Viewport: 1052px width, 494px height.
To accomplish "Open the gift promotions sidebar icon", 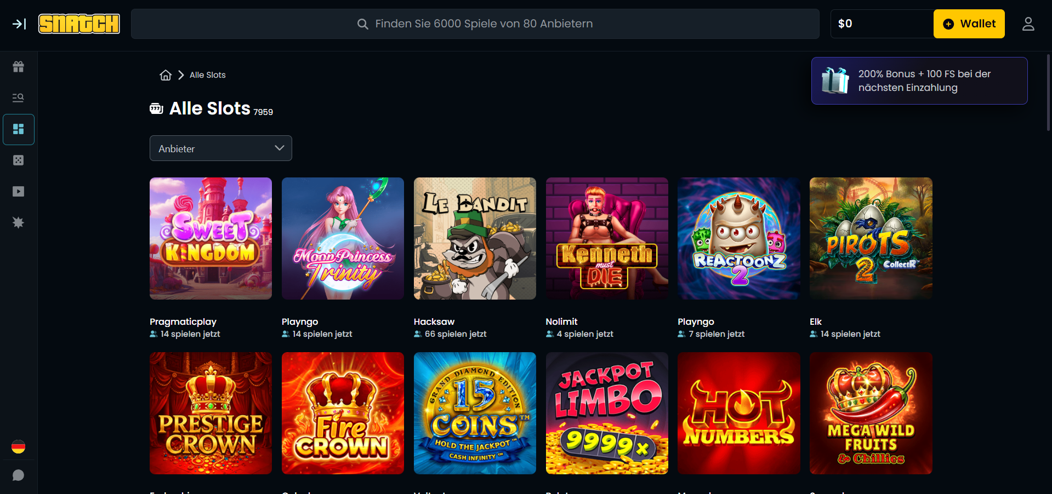I will (18, 67).
